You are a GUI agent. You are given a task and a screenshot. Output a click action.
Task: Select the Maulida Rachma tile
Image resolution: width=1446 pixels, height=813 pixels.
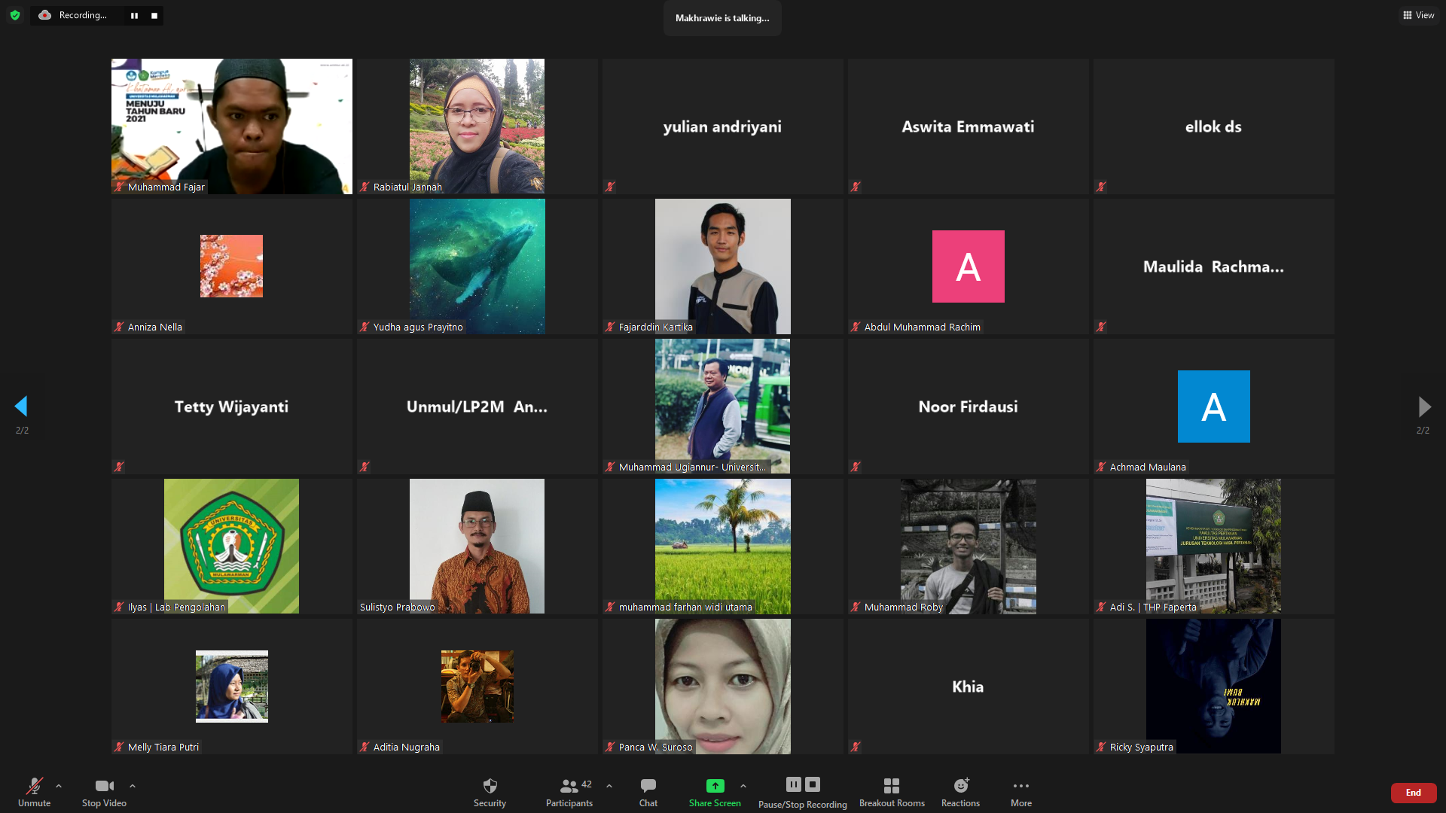tap(1214, 266)
